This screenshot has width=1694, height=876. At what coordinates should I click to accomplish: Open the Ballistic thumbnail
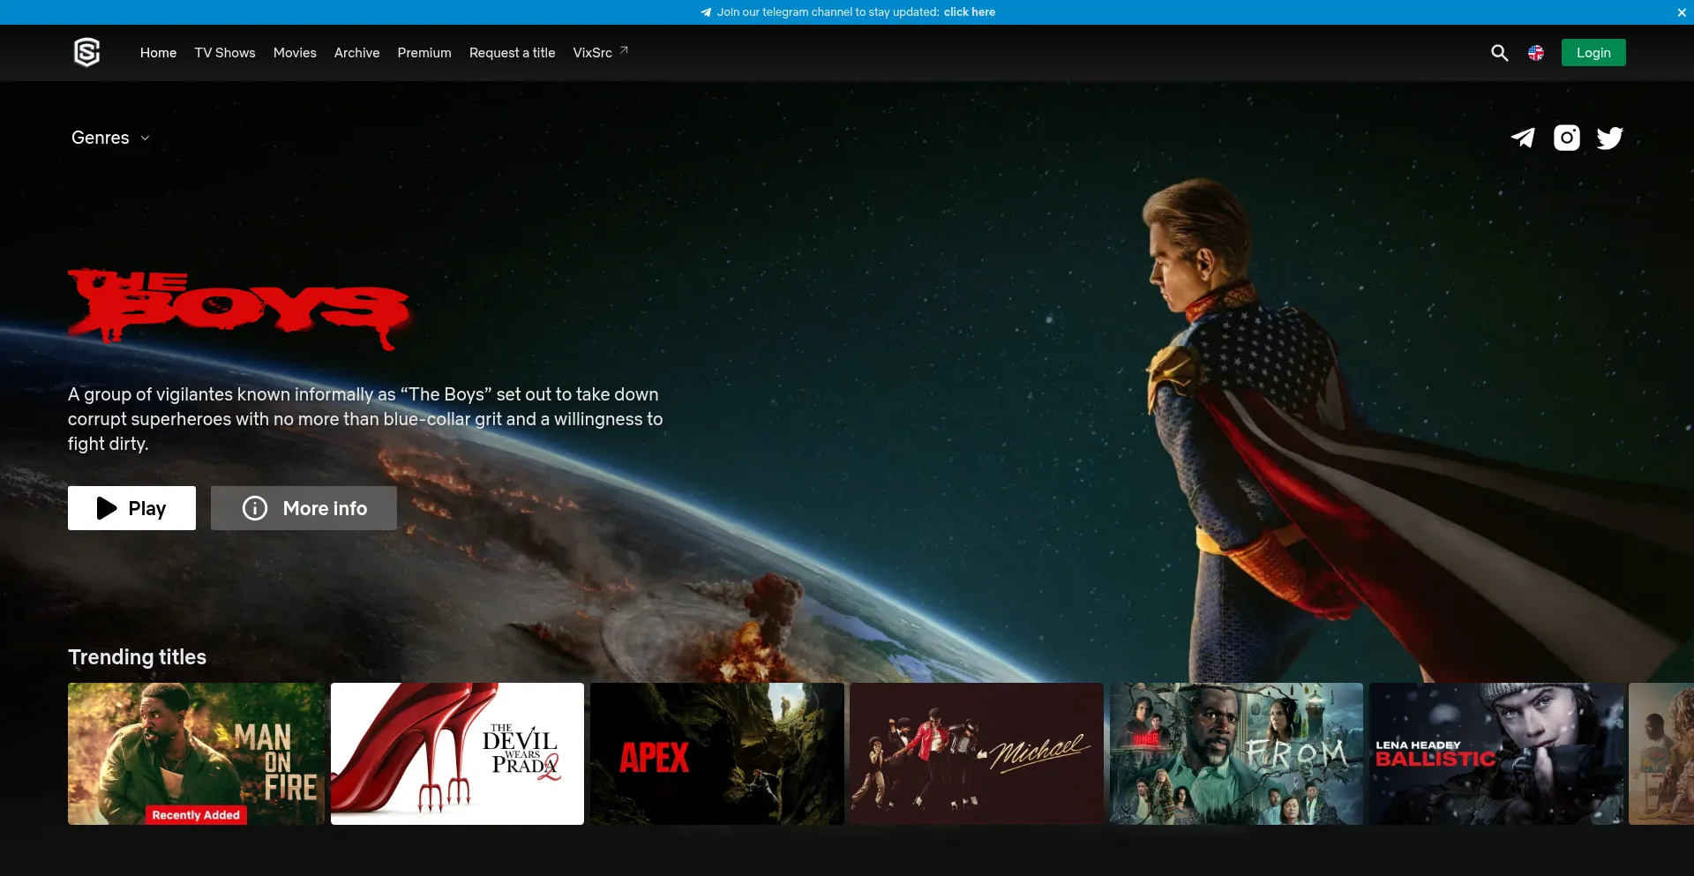click(x=1496, y=754)
